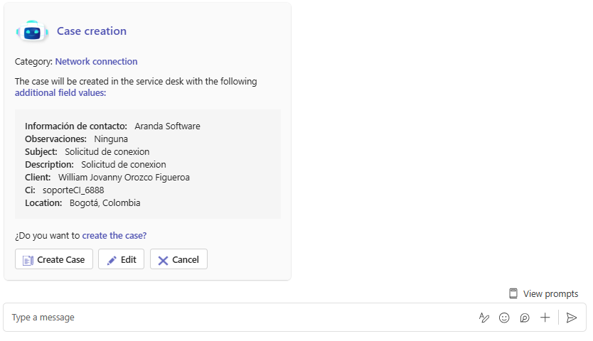The height and width of the screenshot is (341, 593).
Task: Click the Network connection category link
Action: [x=96, y=62]
